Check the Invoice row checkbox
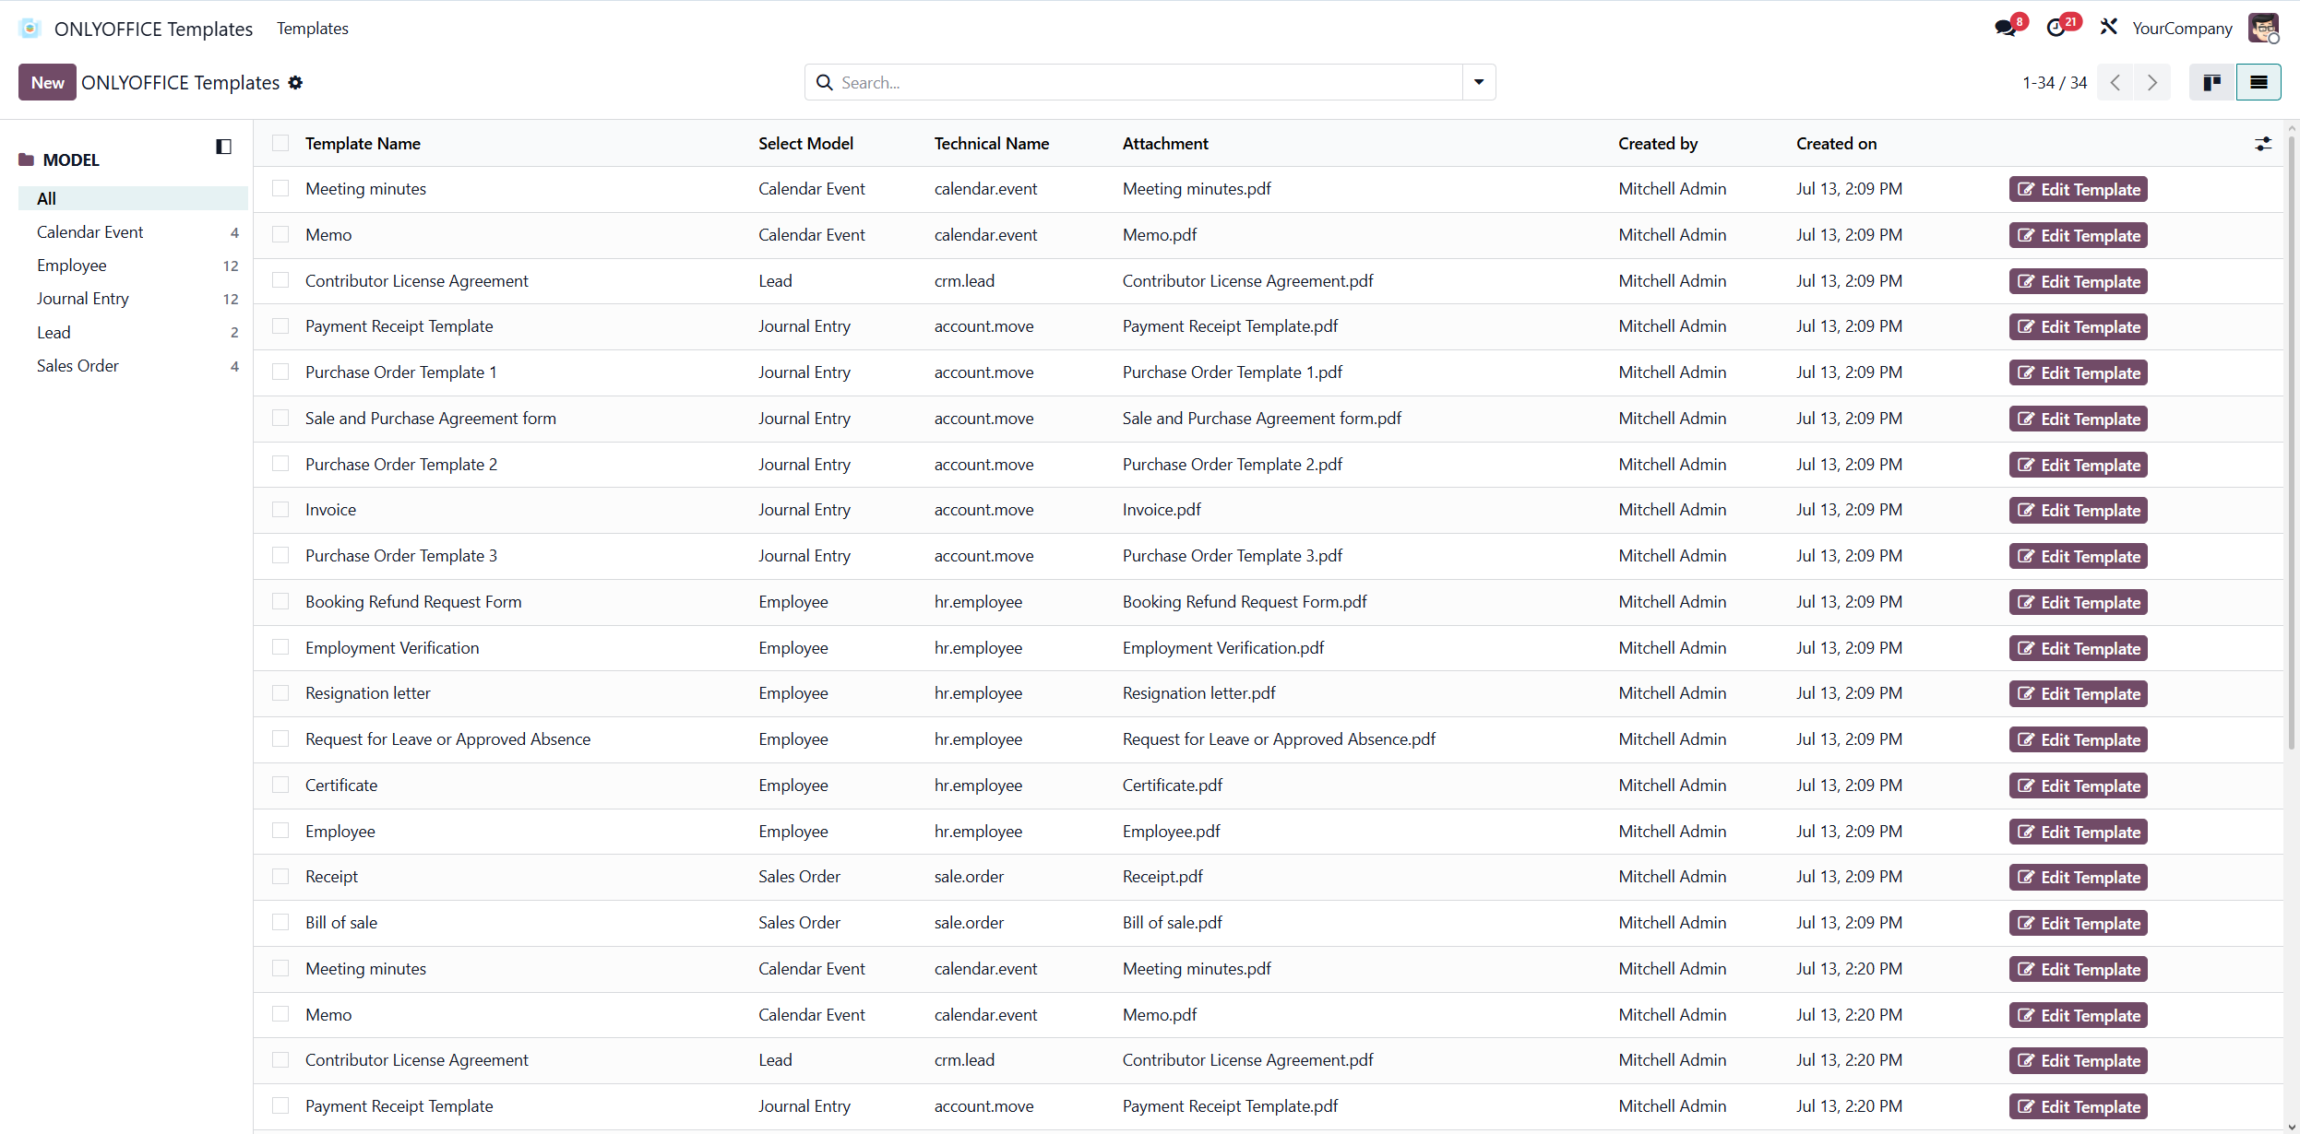This screenshot has height=1134, width=2300. pos(280,509)
